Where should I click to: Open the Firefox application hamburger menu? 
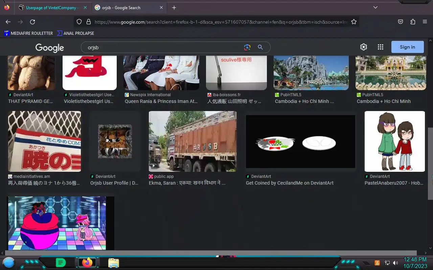[425, 22]
